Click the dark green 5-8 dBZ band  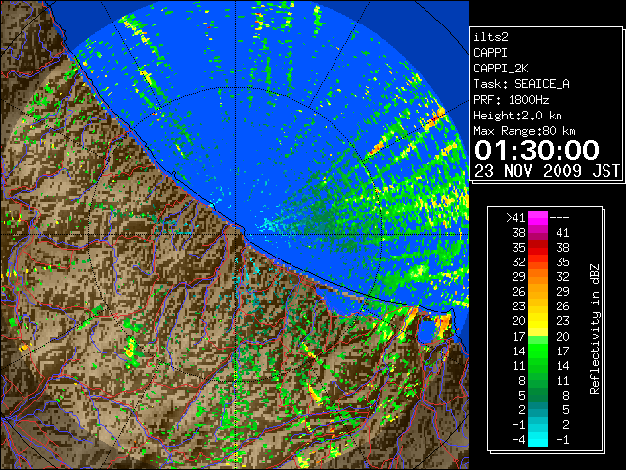[x=538, y=395]
